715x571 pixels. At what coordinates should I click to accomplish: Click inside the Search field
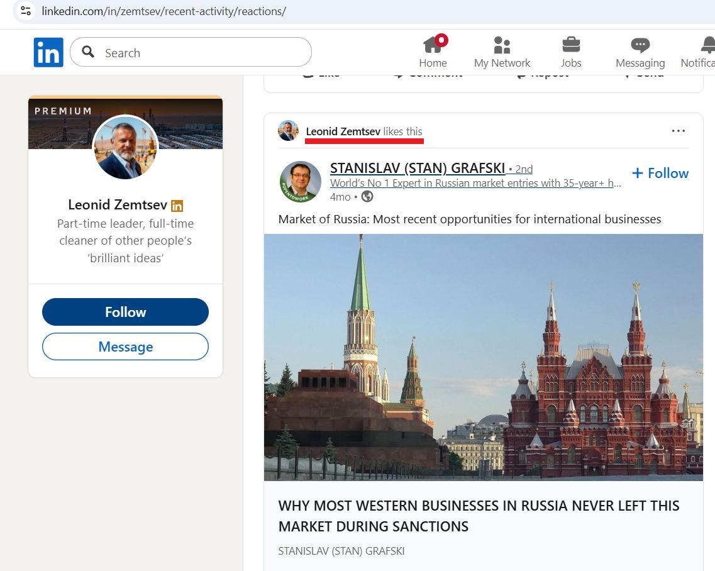[x=189, y=52]
